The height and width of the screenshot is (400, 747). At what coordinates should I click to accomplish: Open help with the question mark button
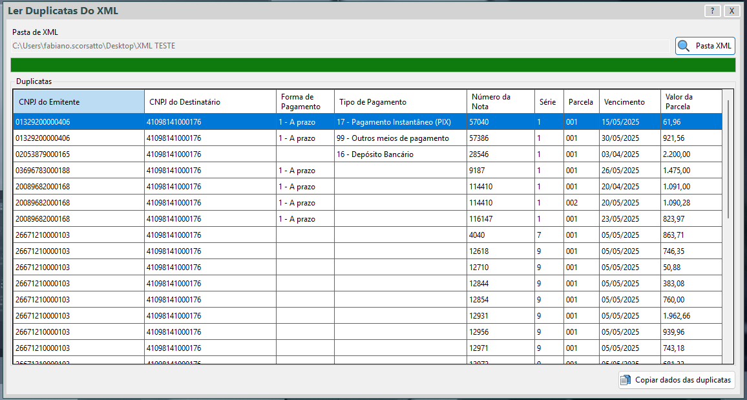712,11
